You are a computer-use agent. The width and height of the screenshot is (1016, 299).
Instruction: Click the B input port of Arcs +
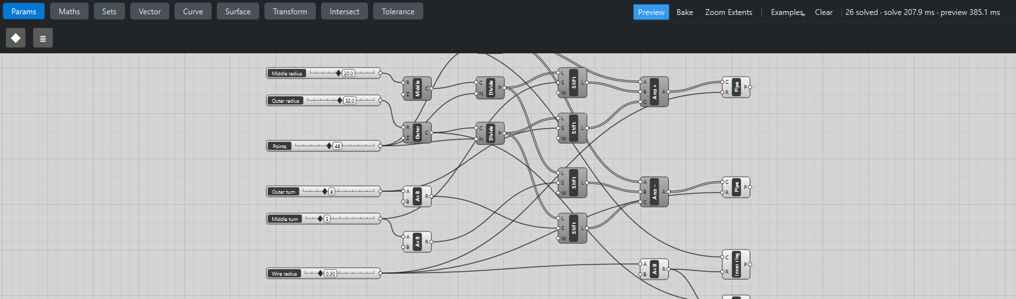pyautogui.click(x=641, y=92)
